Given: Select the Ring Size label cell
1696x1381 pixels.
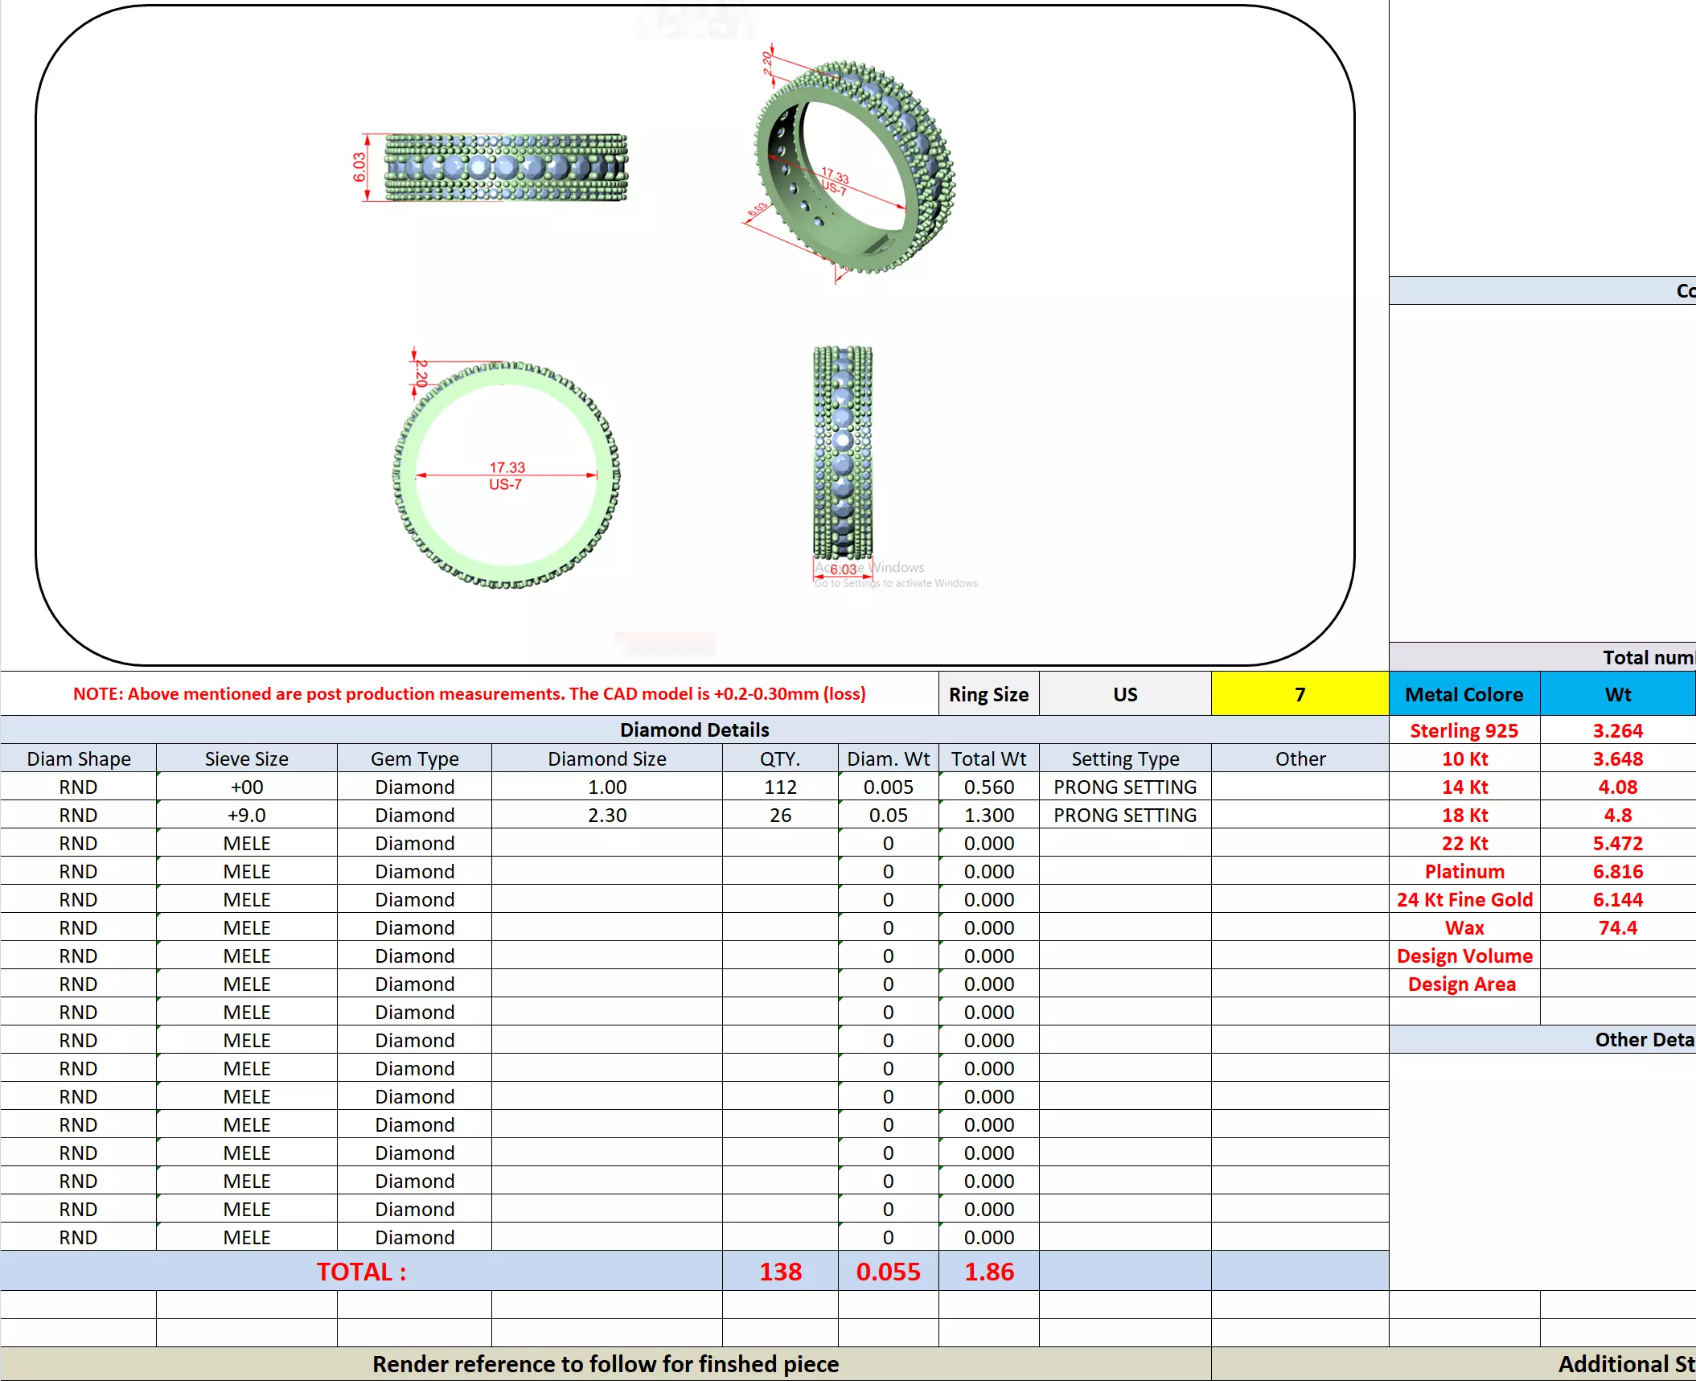Looking at the screenshot, I should (988, 694).
